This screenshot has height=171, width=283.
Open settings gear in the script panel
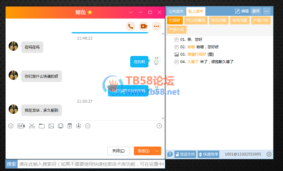(269, 154)
